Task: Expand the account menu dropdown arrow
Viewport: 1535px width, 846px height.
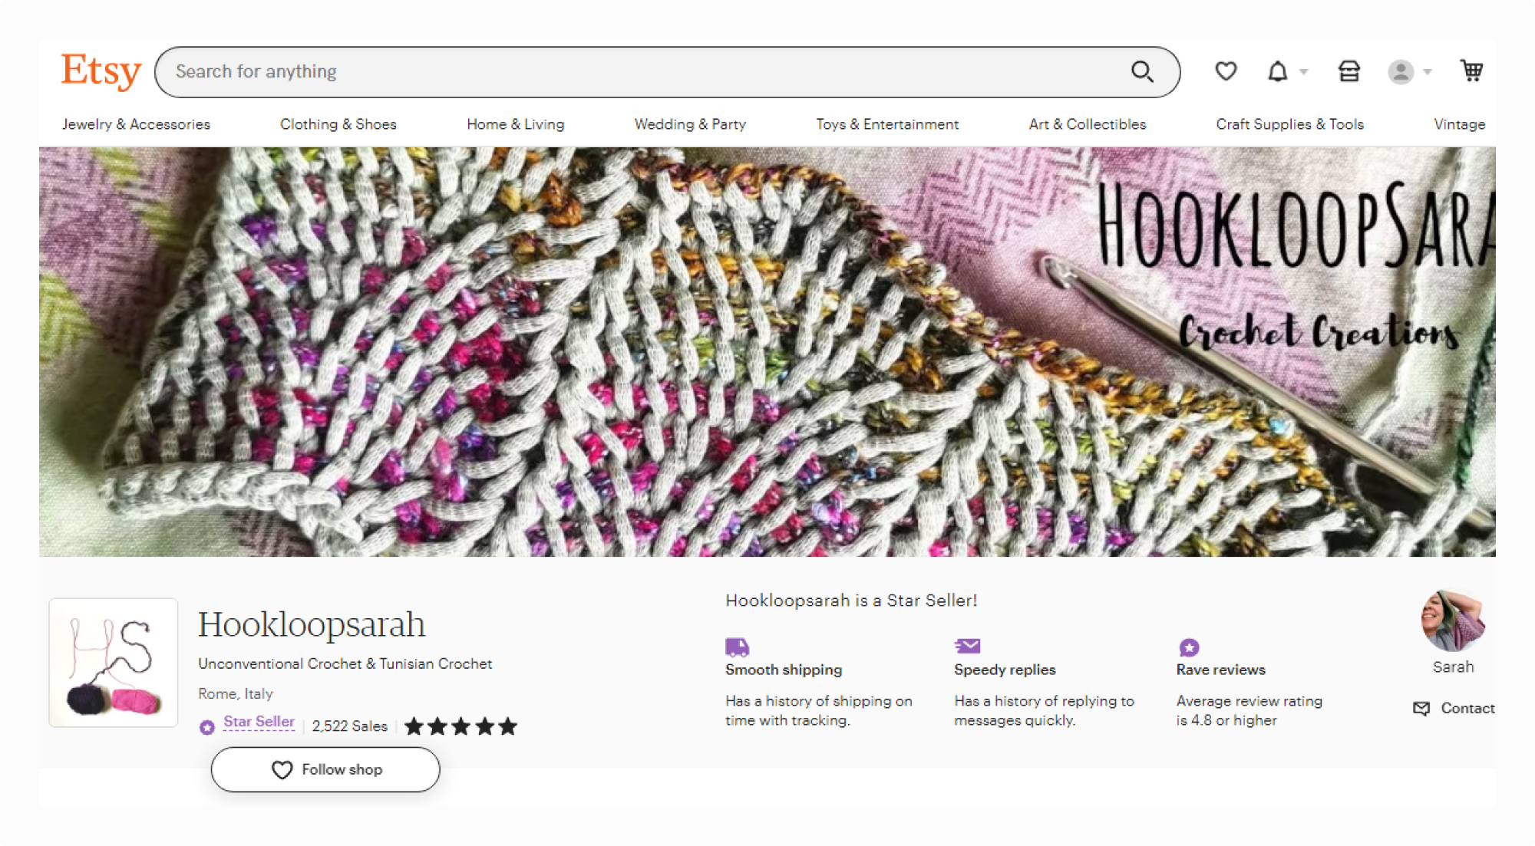Action: 1428,72
